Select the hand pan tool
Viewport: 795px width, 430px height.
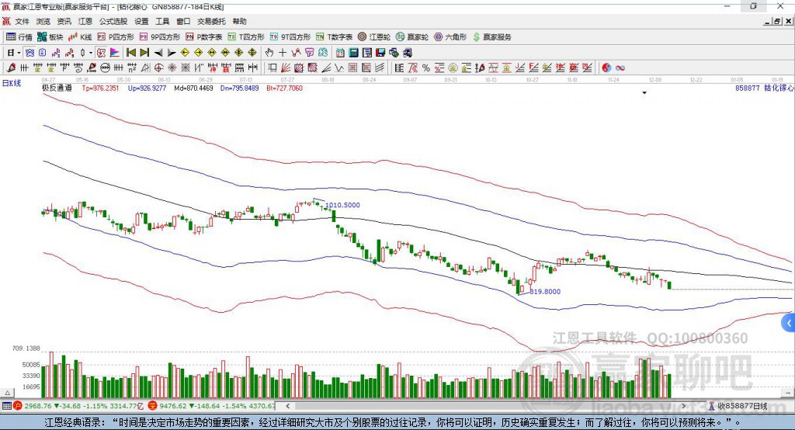[x=269, y=53]
